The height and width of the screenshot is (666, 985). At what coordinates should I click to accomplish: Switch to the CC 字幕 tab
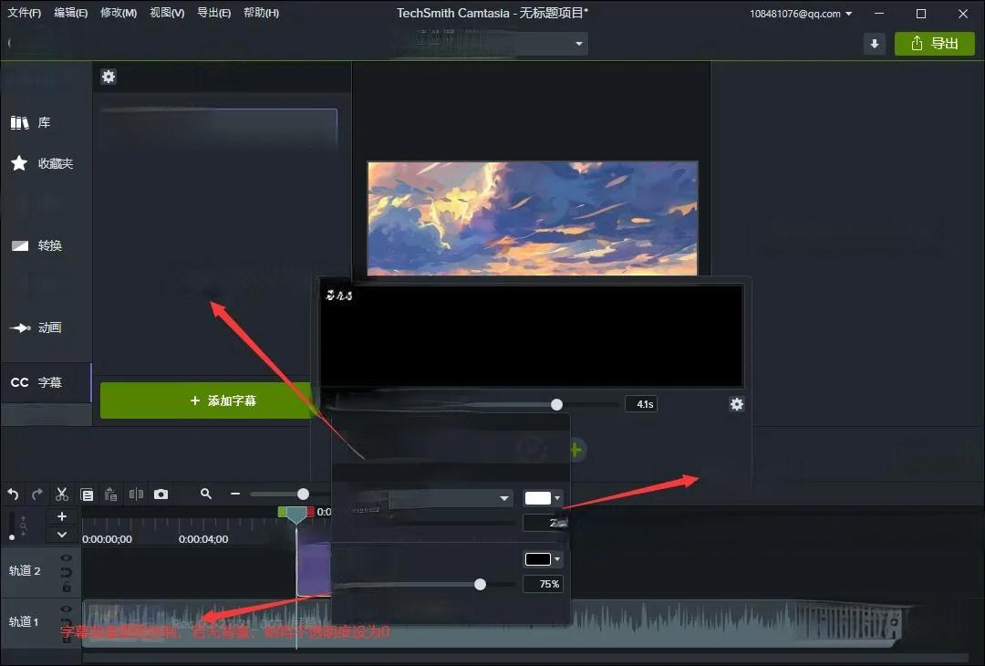click(38, 382)
